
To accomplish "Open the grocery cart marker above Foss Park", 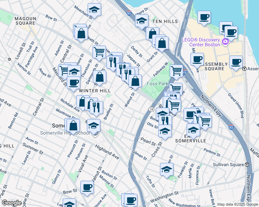I will click(x=176, y=71).
